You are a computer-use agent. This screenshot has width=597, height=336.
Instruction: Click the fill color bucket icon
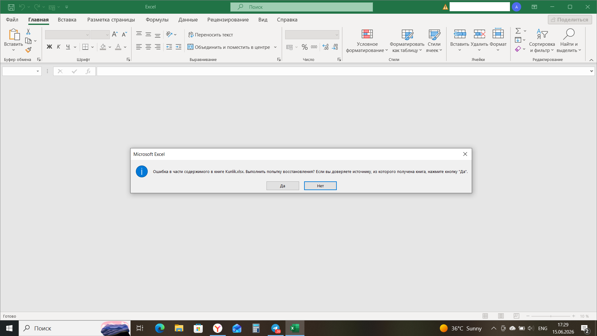[x=103, y=47]
